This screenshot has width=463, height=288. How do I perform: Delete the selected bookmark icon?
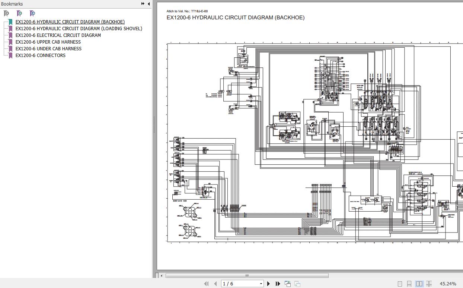click(x=6, y=13)
